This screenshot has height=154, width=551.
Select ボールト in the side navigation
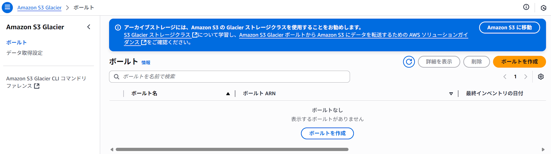pyautogui.click(x=17, y=42)
